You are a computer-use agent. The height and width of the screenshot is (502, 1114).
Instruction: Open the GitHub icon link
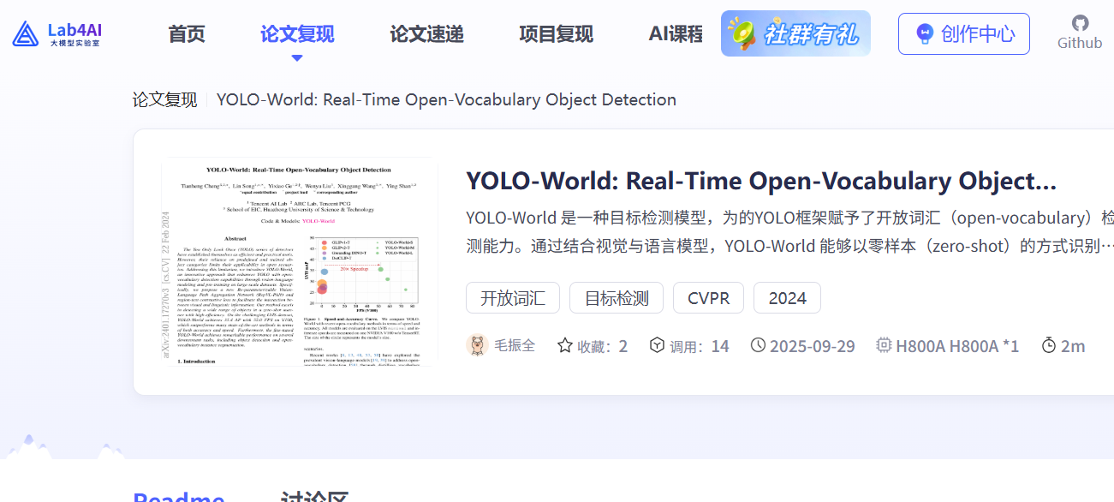tap(1080, 23)
